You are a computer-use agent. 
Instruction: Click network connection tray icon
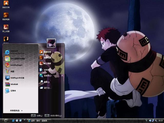pos(153,121)
